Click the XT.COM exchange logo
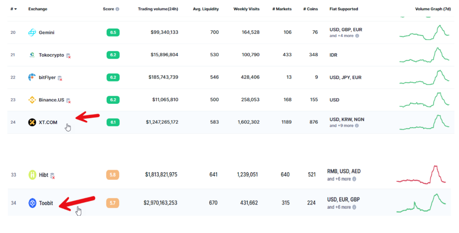459x233 pixels. coord(32,123)
